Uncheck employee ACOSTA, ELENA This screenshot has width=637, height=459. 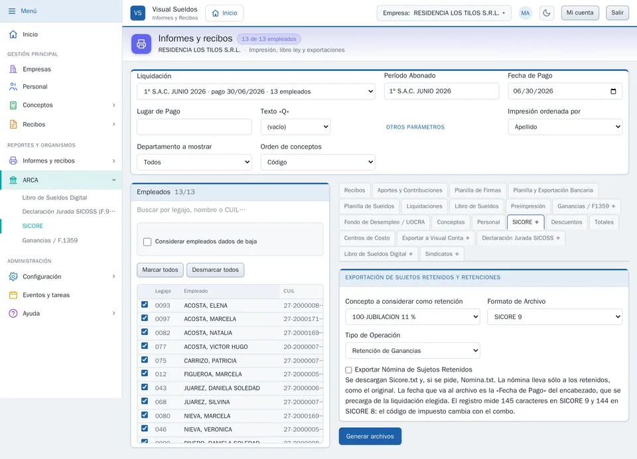click(x=145, y=304)
